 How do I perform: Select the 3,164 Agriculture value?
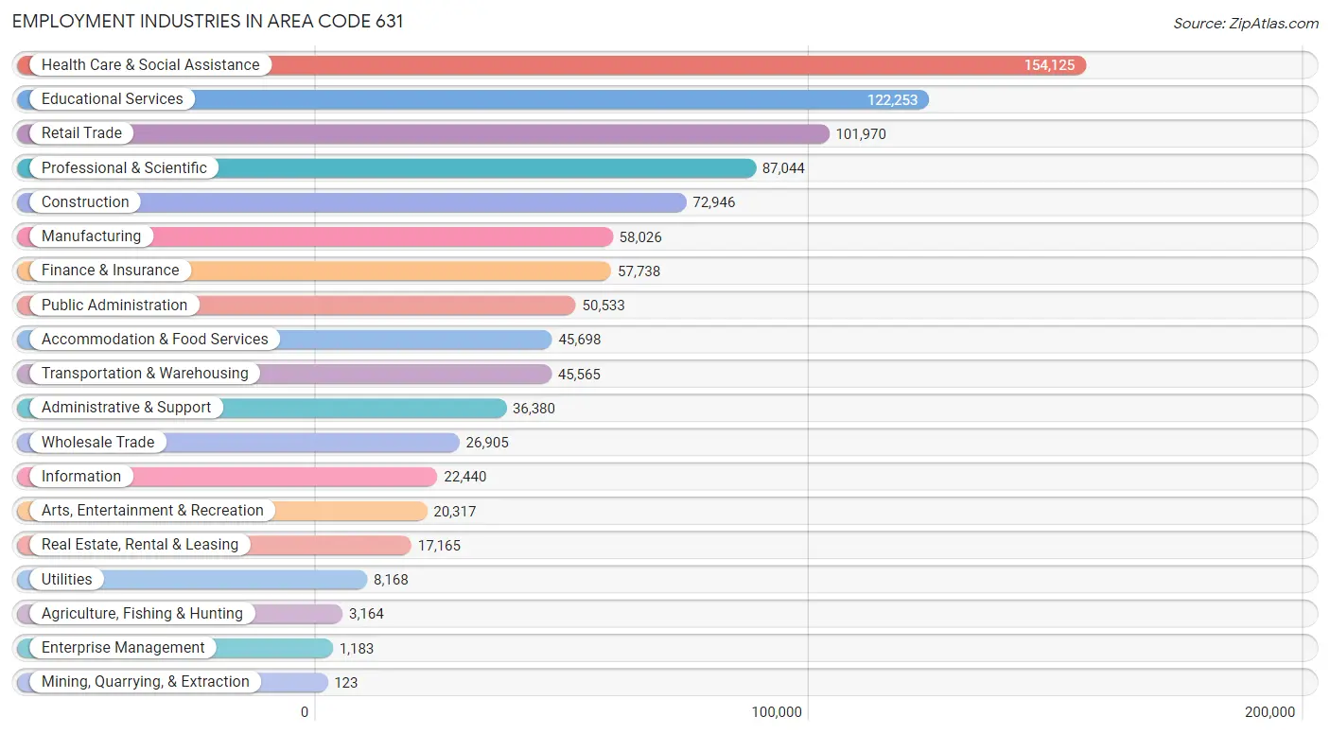pos(366,614)
